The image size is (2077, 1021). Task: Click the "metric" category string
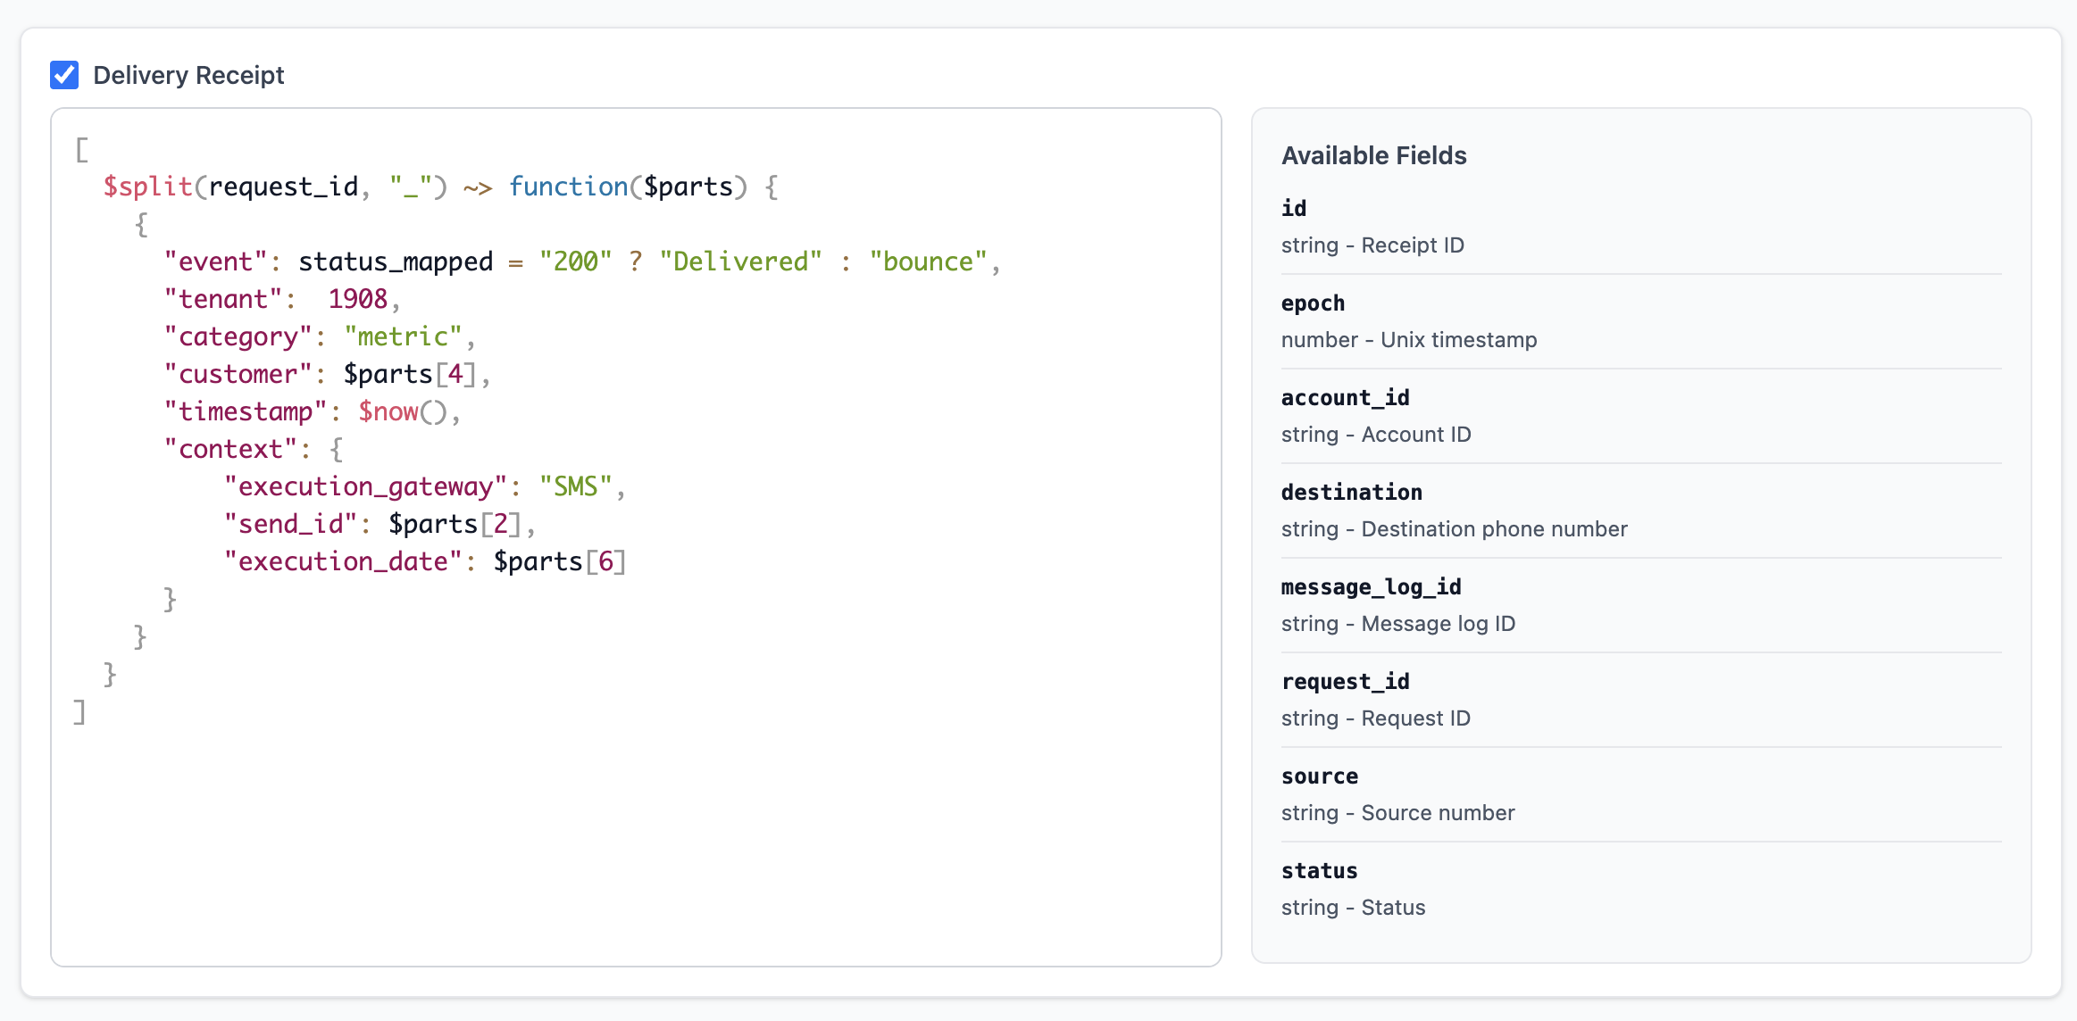[x=403, y=336]
